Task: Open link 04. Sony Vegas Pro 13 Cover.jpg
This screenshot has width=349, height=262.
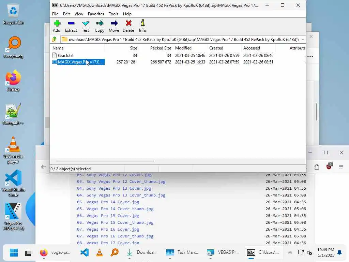Action: click(x=114, y=188)
